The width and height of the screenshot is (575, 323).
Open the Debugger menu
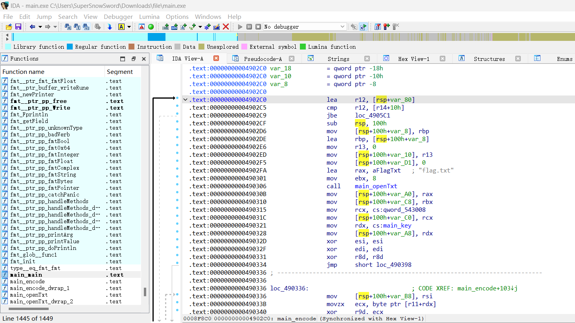(118, 17)
